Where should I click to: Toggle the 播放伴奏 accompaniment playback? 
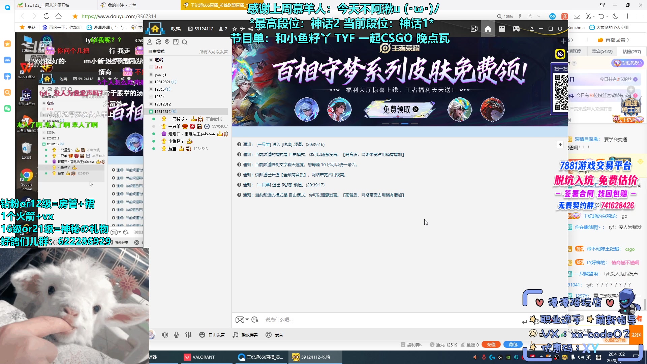245,335
